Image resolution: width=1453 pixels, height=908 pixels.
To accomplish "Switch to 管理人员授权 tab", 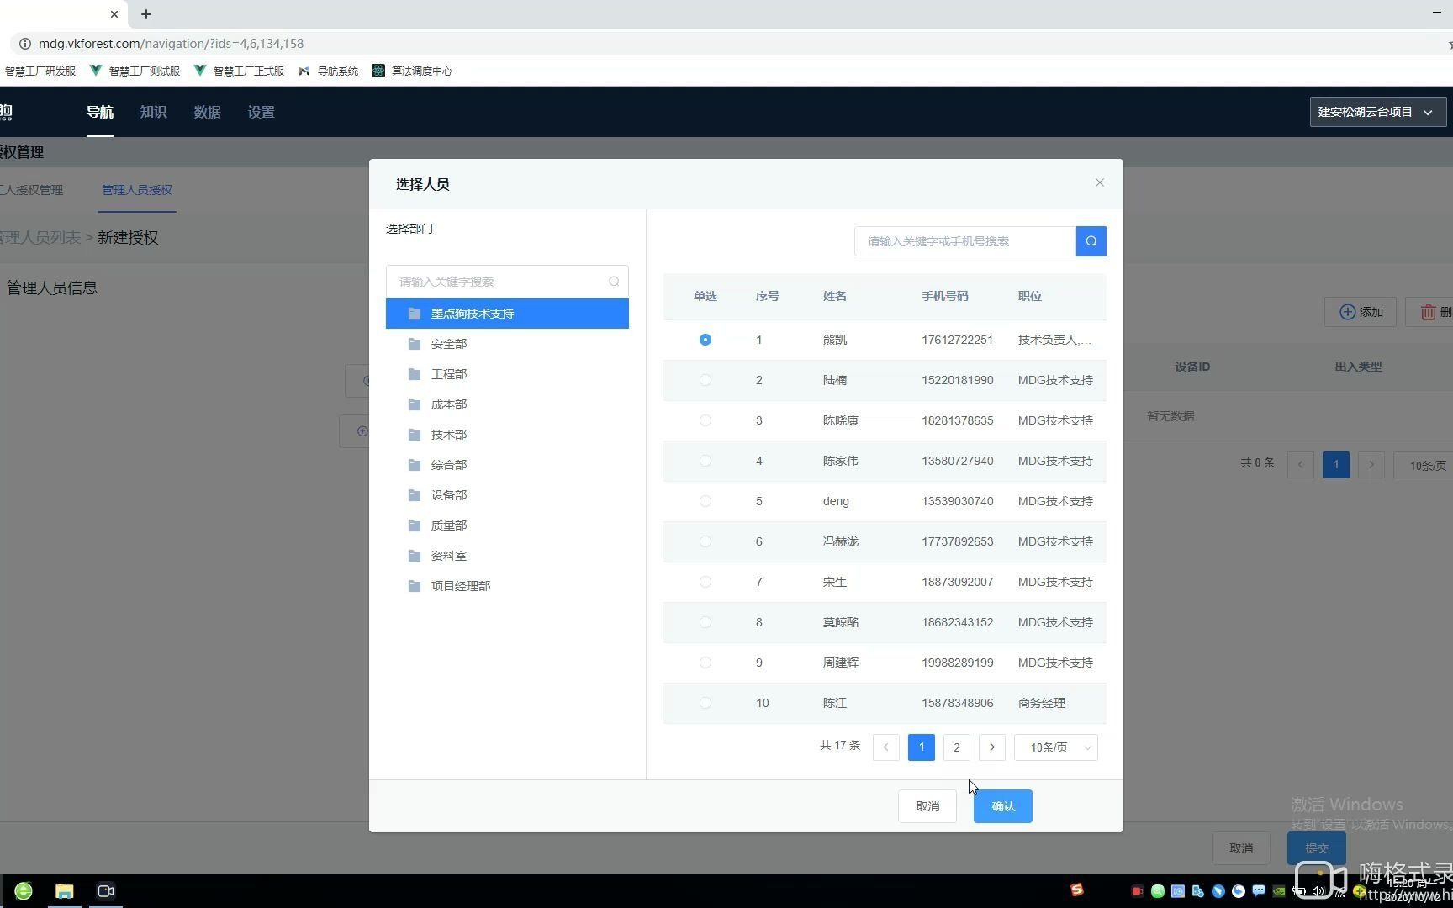I will tap(137, 190).
